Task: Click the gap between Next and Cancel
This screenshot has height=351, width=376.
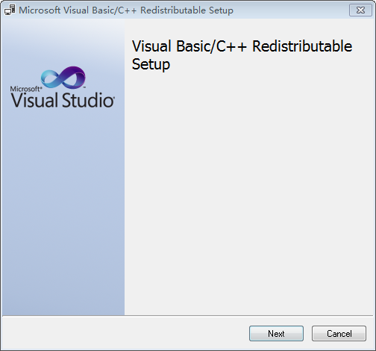Action: coord(307,333)
